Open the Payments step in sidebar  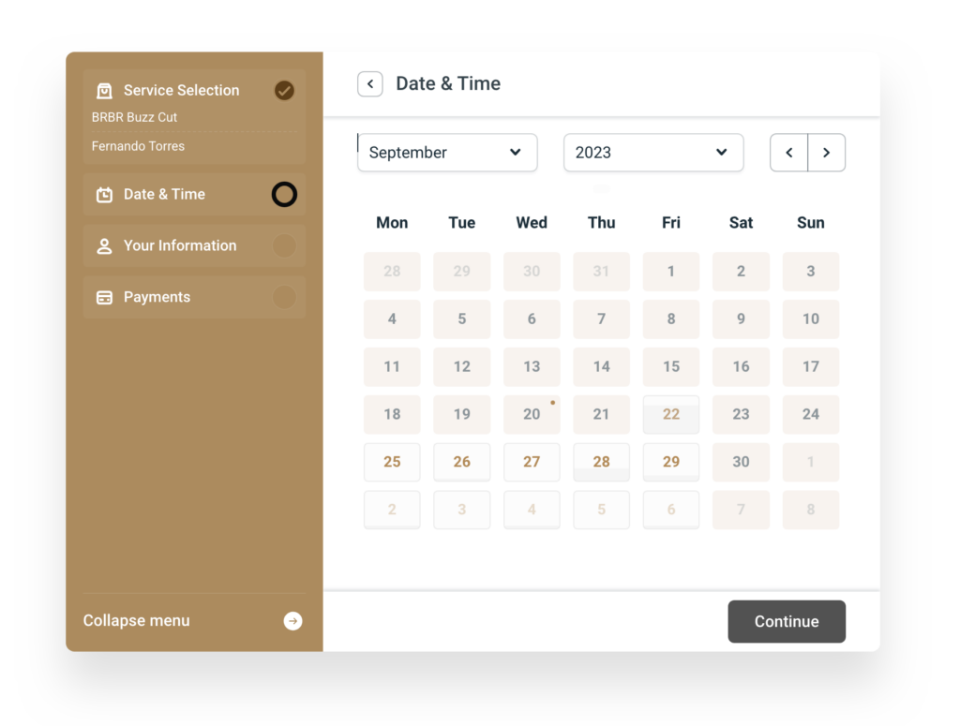coord(157,298)
